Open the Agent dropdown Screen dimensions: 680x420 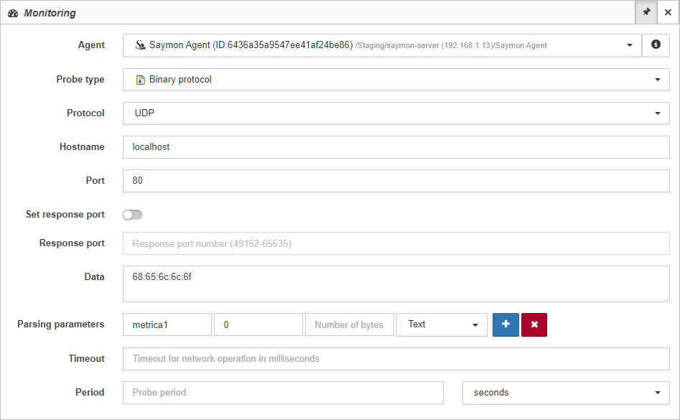point(382,45)
